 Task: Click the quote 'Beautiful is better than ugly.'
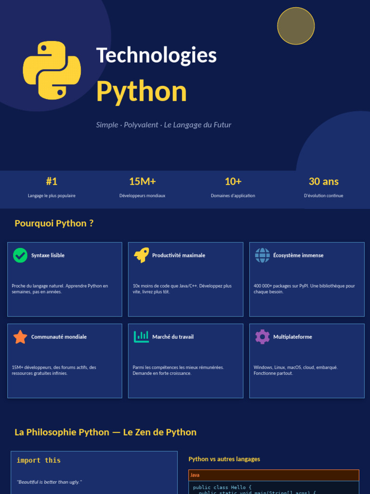[x=50, y=482]
